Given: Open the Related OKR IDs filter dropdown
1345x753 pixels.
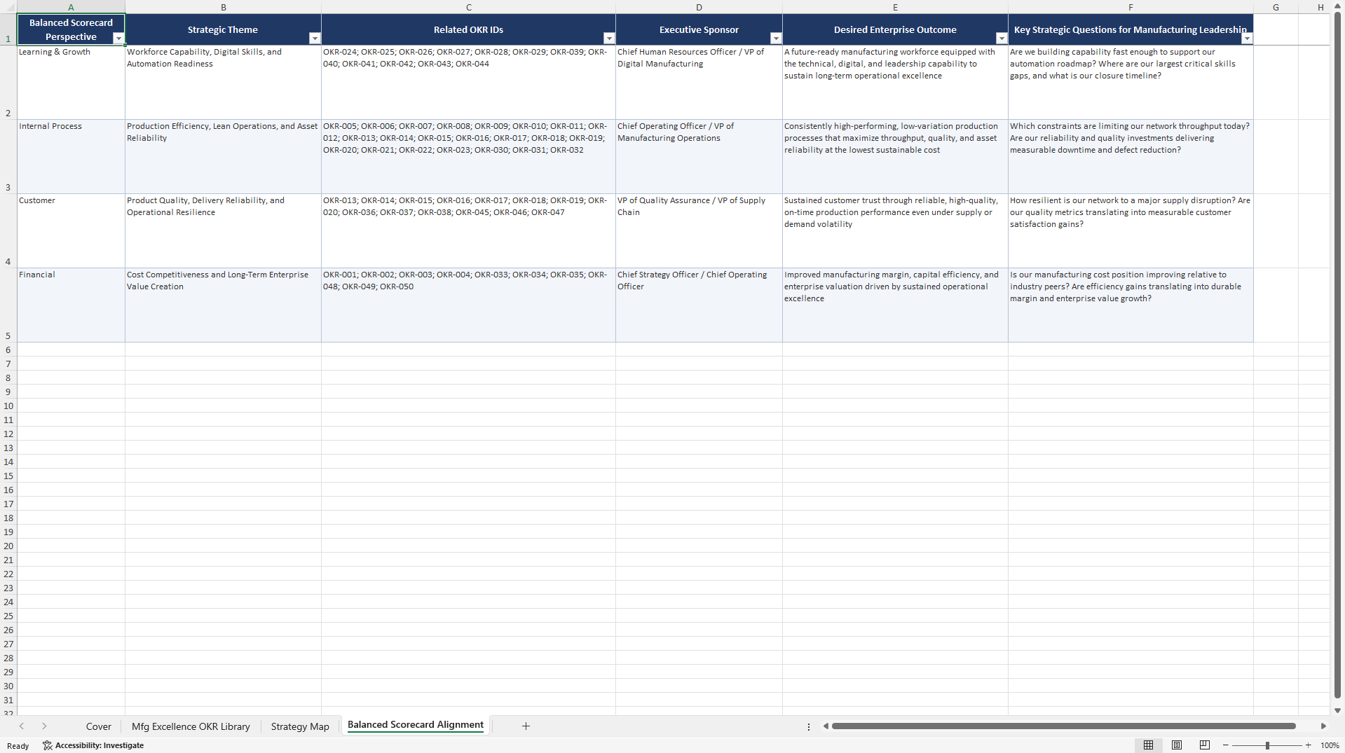Looking at the screenshot, I should (609, 39).
